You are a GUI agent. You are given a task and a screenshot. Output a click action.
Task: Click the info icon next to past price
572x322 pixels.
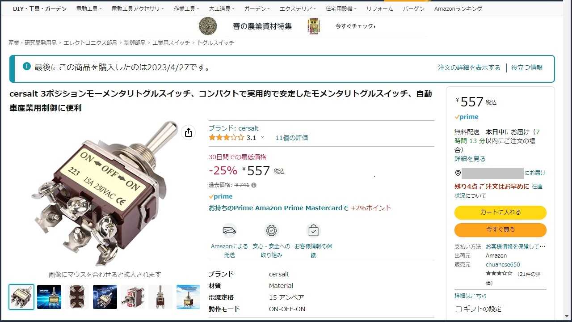click(254, 185)
